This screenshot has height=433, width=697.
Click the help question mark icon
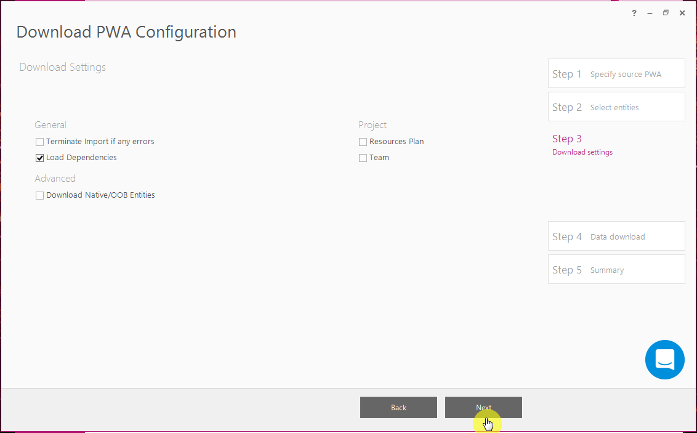click(x=634, y=14)
